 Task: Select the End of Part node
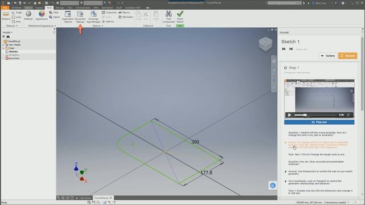tap(12, 58)
